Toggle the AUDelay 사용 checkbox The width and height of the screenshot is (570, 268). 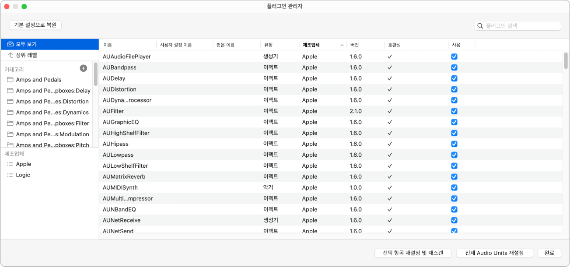pyautogui.click(x=454, y=78)
